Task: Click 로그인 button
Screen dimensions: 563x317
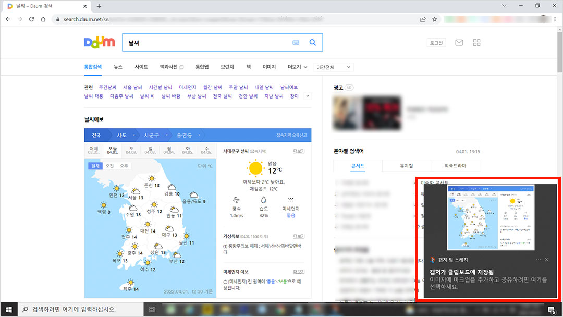Action: tap(436, 43)
